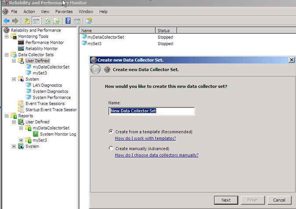Open 'How do I work with templates?' link
The height and width of the screenshot is (209, 296).
[145, 138]
